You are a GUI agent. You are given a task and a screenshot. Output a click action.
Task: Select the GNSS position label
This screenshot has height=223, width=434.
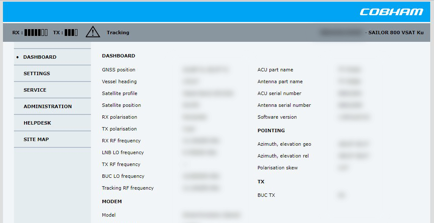pyautogui.click(x=118, y=70)
